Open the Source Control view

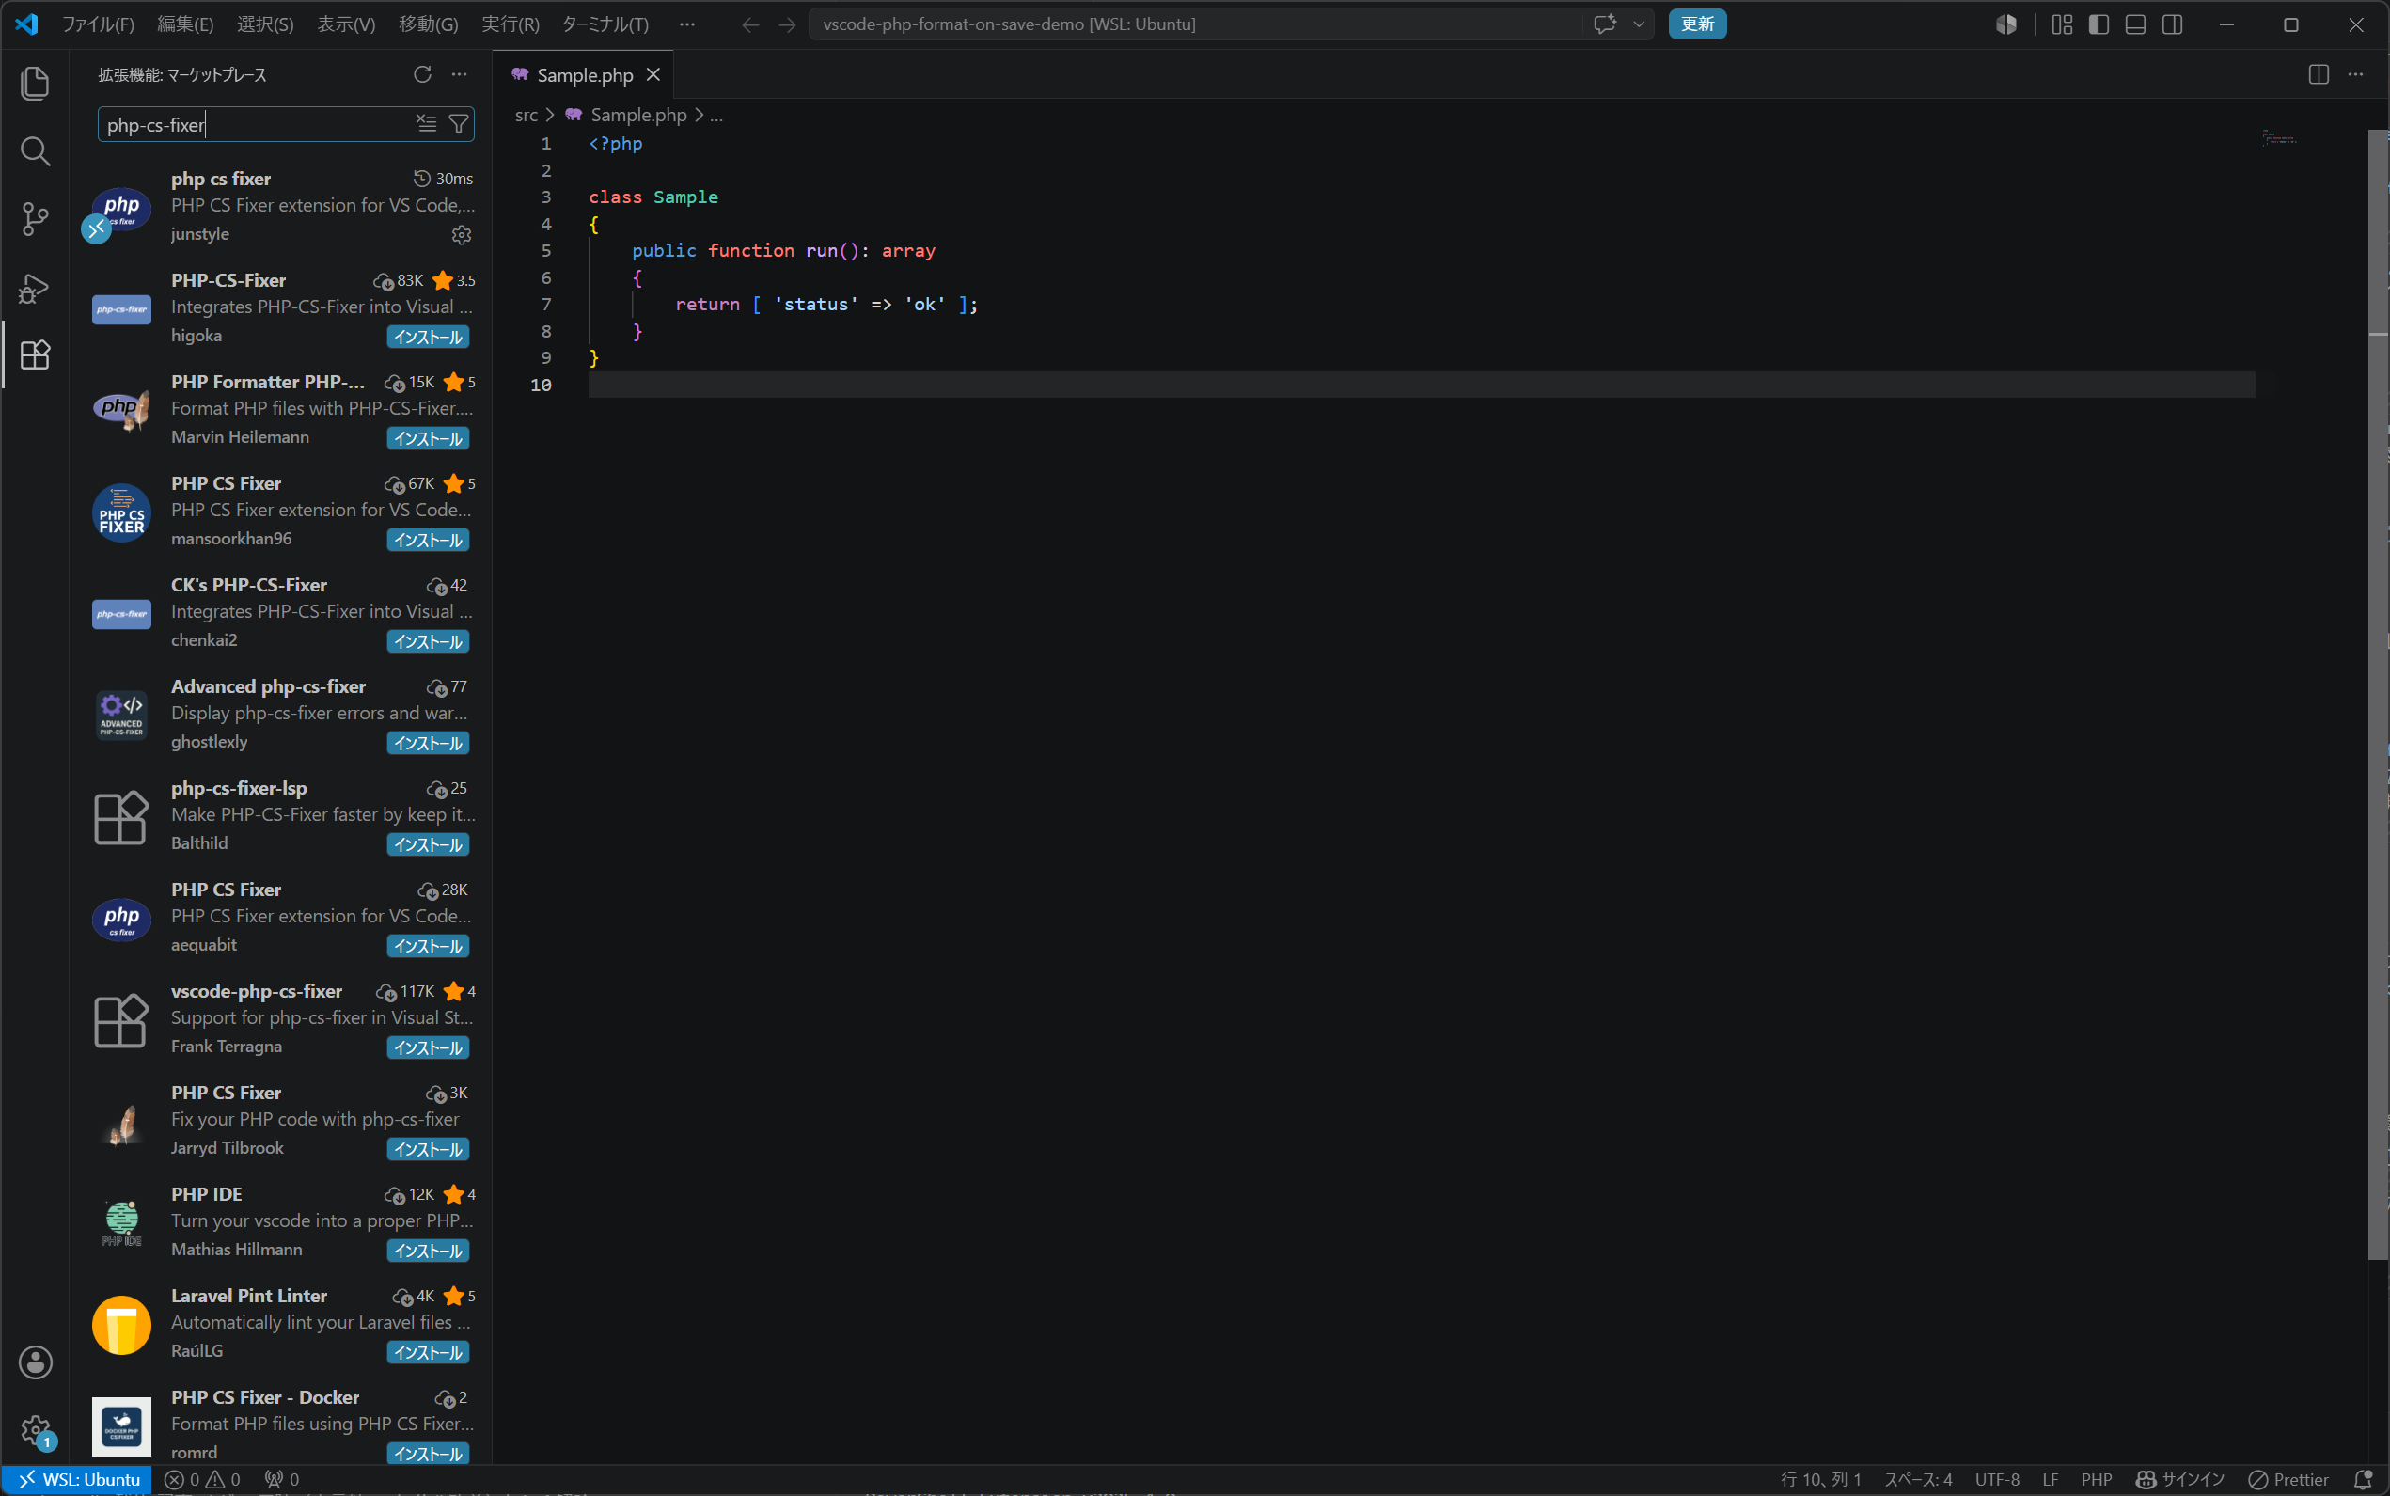point(36,219)
